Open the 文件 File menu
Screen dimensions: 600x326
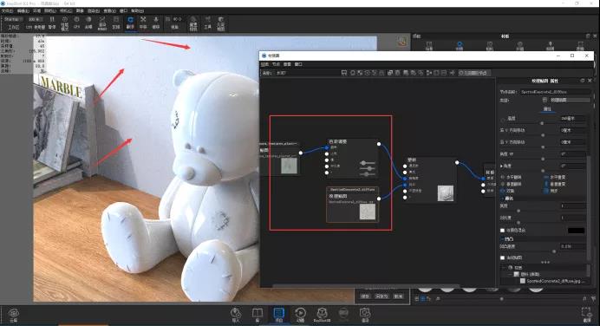click(x=7, y=10)
